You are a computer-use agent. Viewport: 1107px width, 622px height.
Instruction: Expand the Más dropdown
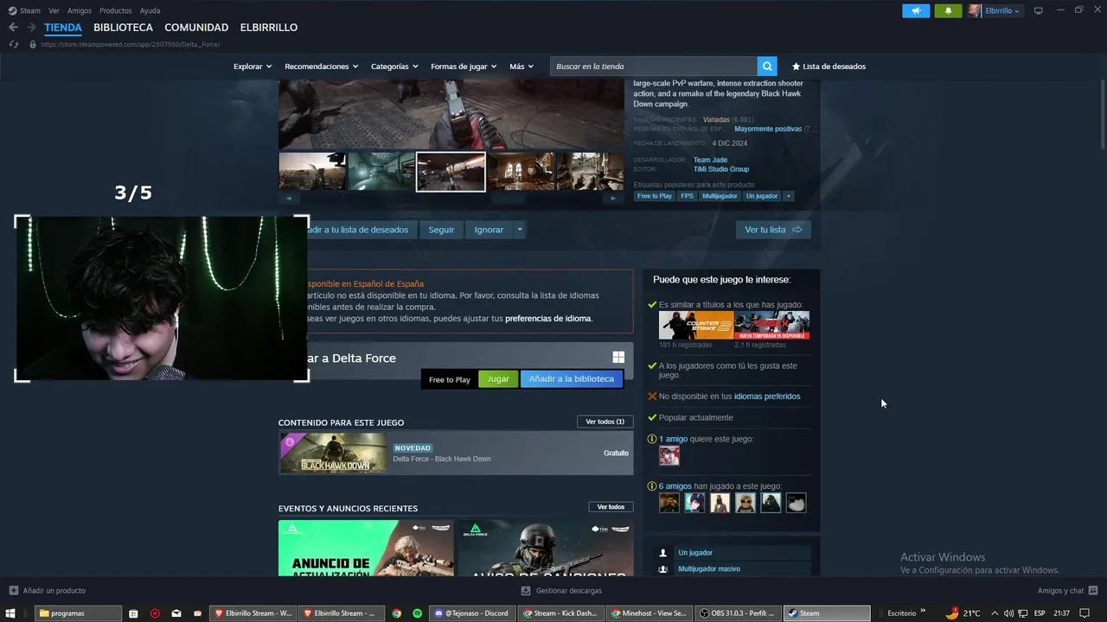point(522,67)
